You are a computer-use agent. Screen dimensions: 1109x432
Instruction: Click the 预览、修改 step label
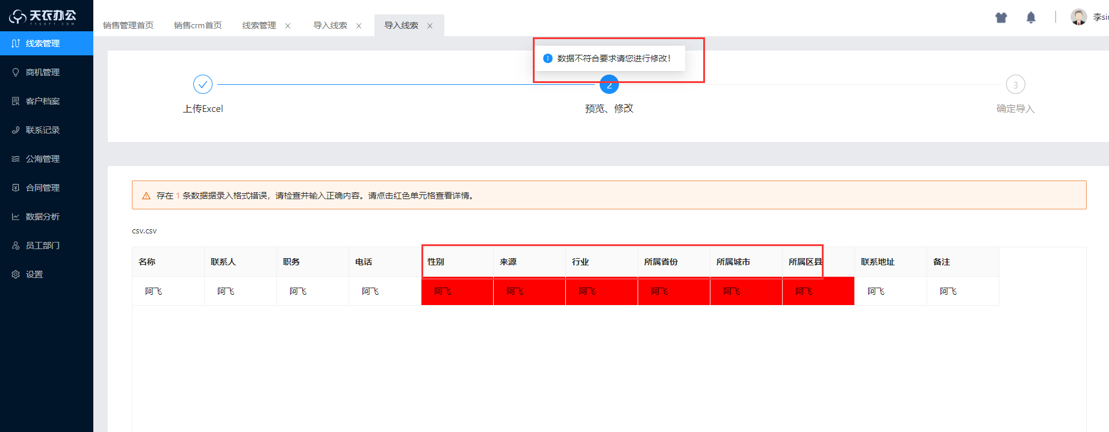609,108
